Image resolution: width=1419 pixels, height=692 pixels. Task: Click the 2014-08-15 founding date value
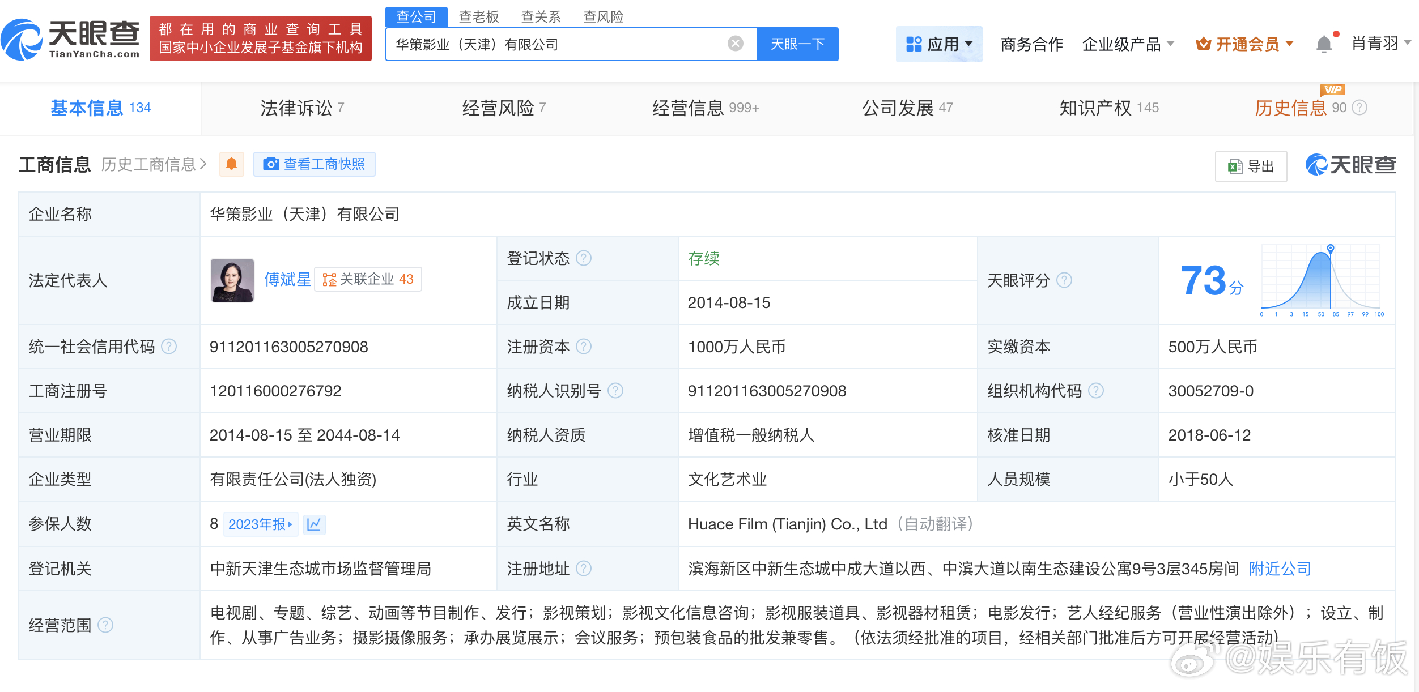coord(729,302)
